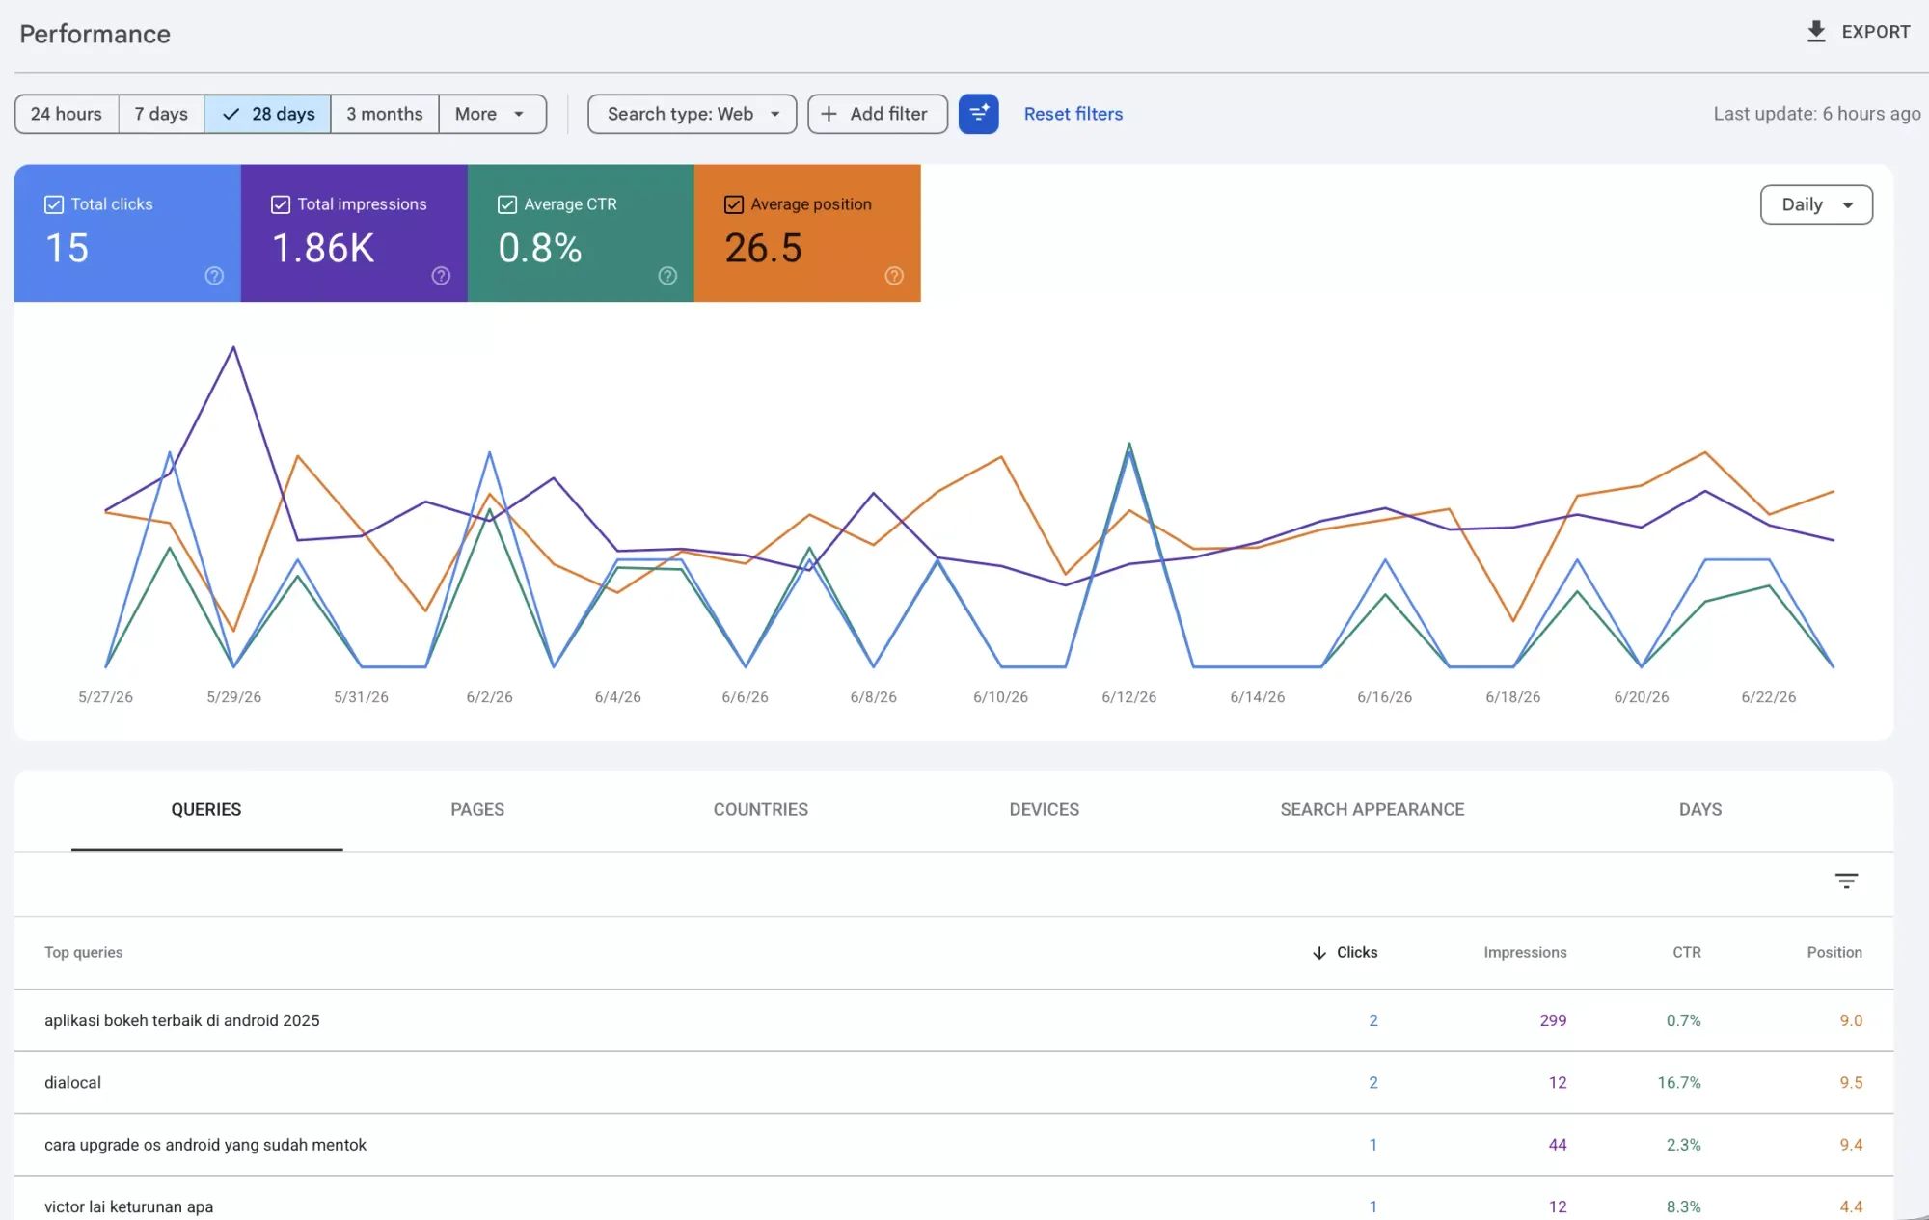Switch to the Countries tab
This screenshot has width=1929, height=1220.
[x=761, y=810]
